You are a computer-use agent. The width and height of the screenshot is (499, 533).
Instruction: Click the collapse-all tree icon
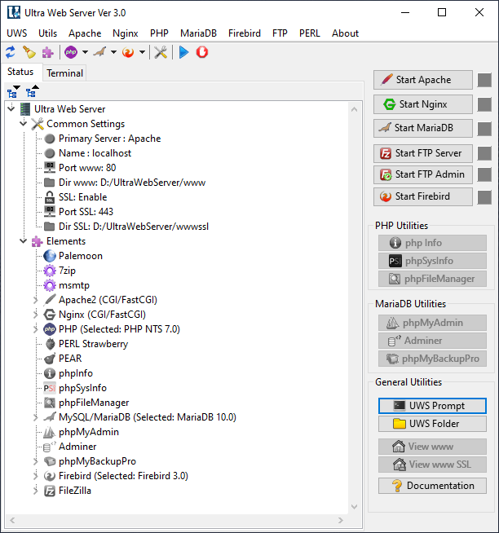pyautogui.click(x=33, y=91)
